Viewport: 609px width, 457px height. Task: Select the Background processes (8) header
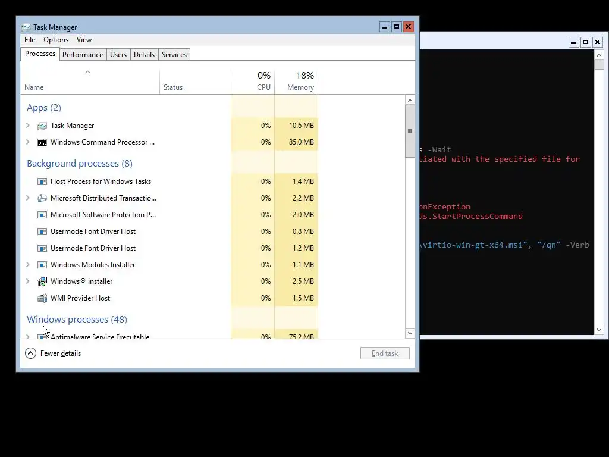point(80,164)
